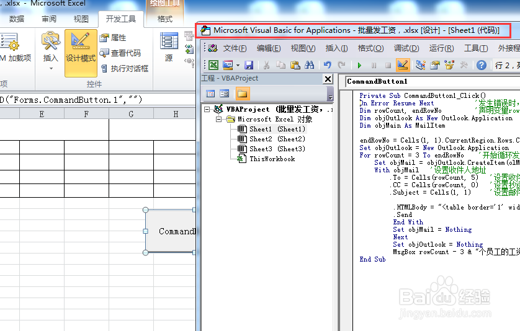
Task: Select column F header in Excel
Action: tap(86, 114)
